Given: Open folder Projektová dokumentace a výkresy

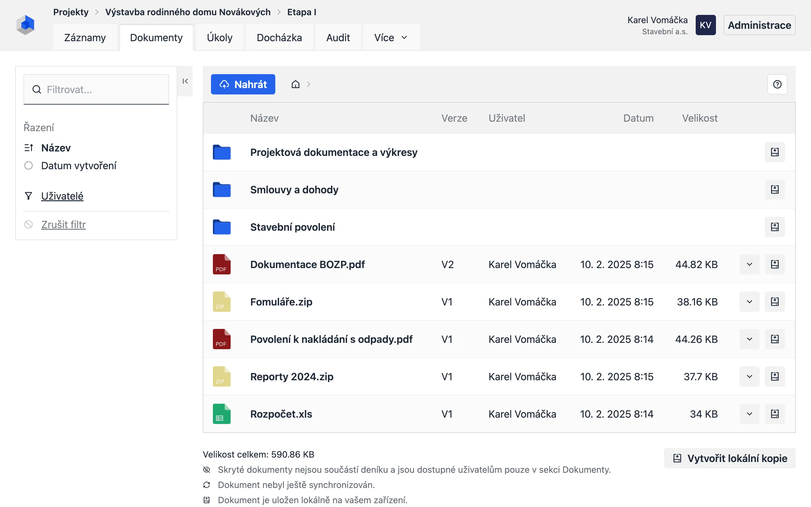Looking at the screenshot, I should [334, 152].
